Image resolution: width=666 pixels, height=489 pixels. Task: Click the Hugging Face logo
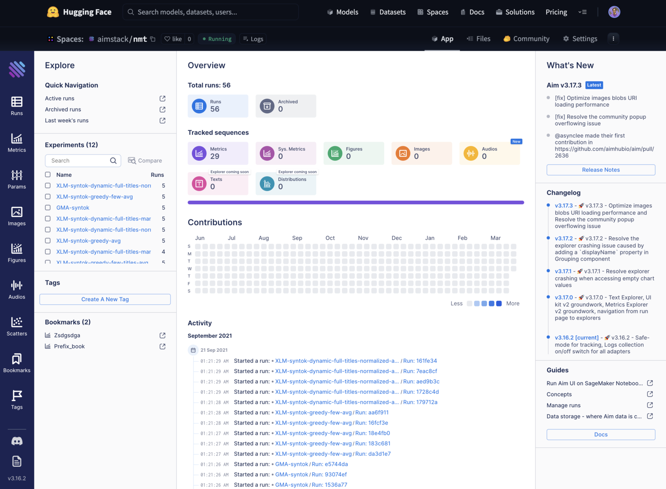79,12
